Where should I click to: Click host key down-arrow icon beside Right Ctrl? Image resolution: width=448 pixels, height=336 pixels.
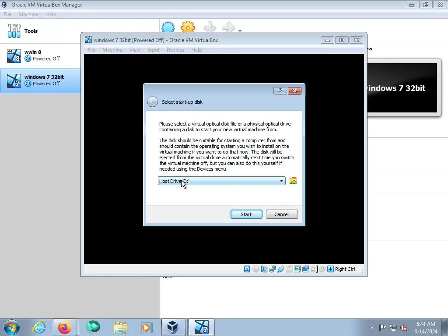tap(331, 269)
